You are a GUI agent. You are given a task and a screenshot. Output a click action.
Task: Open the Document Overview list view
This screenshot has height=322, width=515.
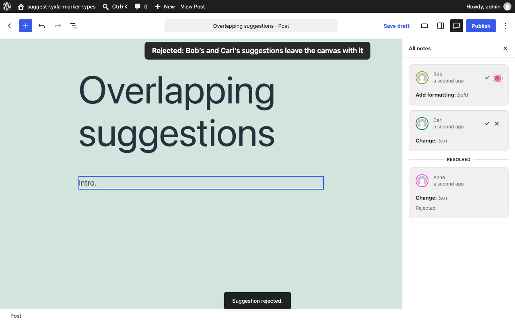pyautogui.click(x=74, y=26)
